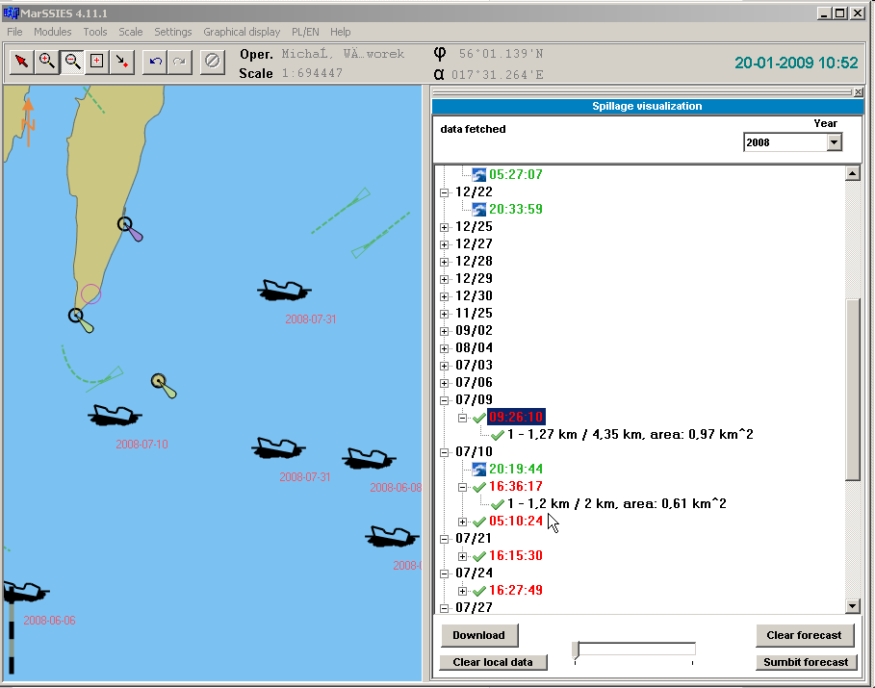Undo the last map view change
The image size is (875, 688).
[155, 62]
